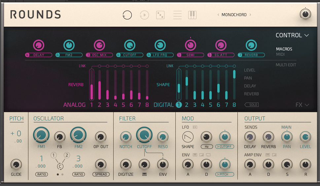Click the keyboard tracking icon next to ENV

point(195,155)
